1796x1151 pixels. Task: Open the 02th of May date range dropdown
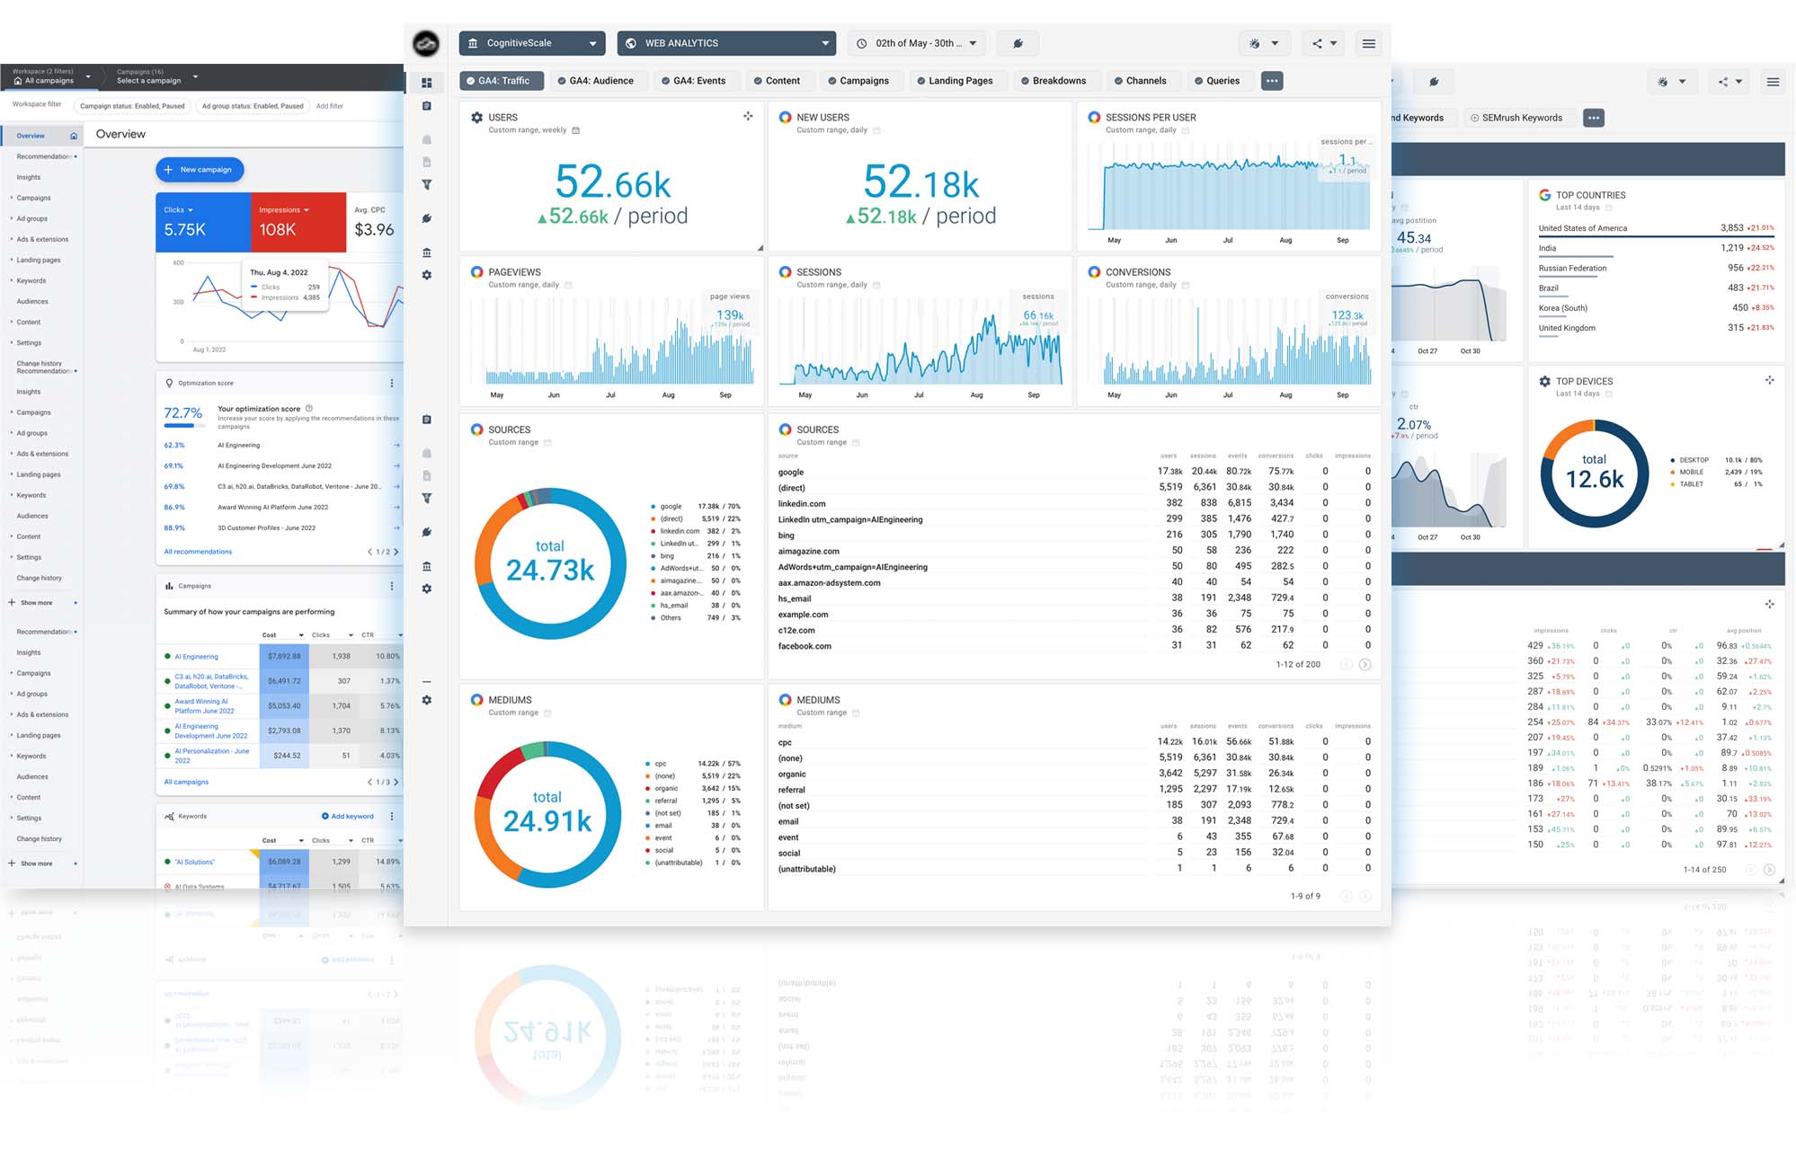(916, 43)
